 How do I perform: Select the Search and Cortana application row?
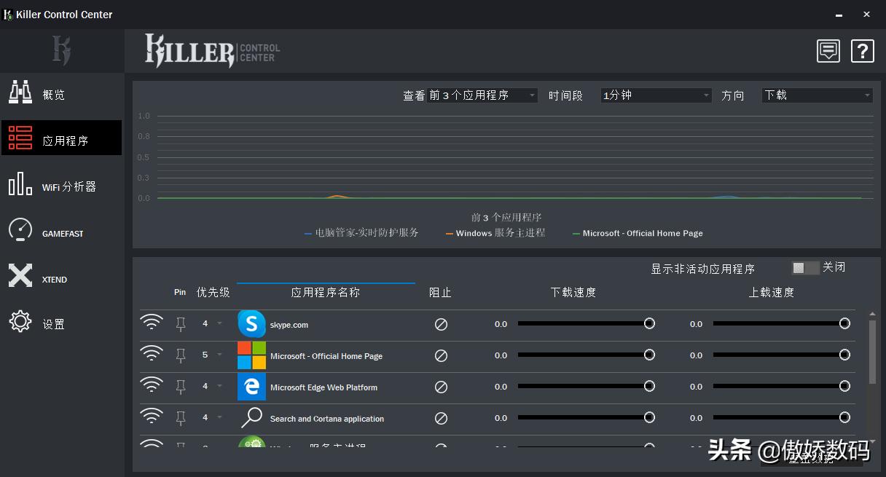coord(326,418)
